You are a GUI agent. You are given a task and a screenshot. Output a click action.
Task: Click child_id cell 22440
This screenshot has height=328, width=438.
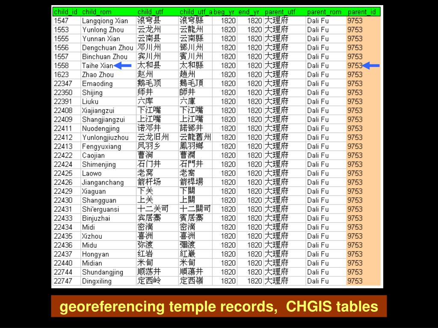point(66,263)
